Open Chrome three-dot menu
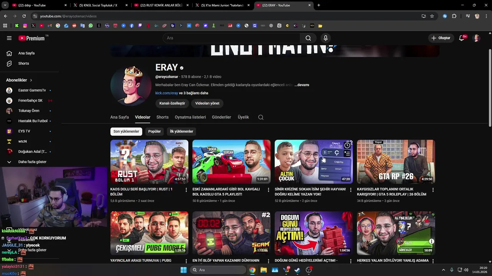This screenshot has width=492, height=276. pyautogui.click(x=486, y=16)
